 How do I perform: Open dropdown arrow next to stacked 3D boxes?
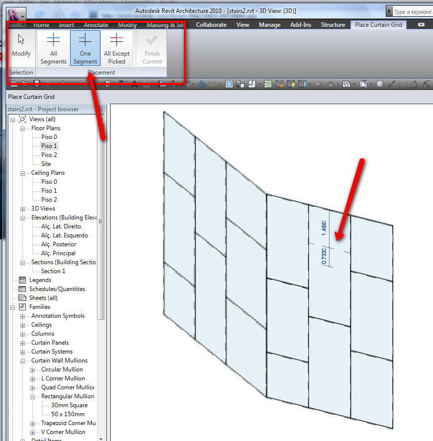tap(260, 84)
